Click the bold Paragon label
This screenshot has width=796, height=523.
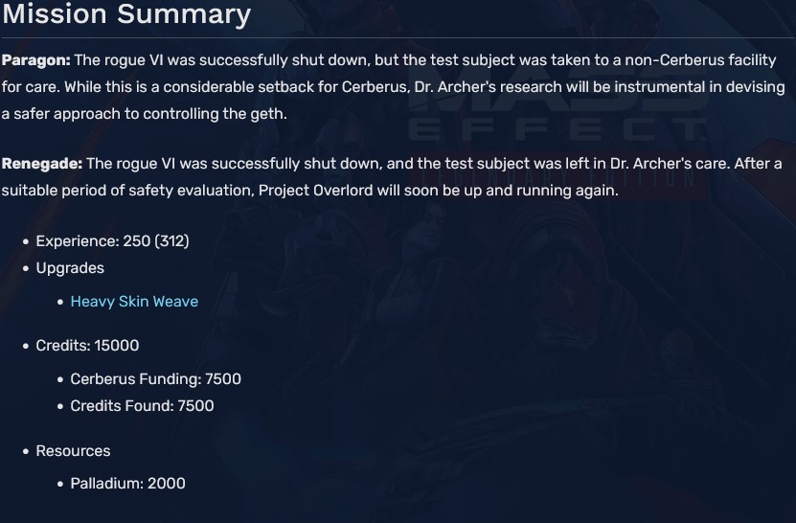coord(35,60)
